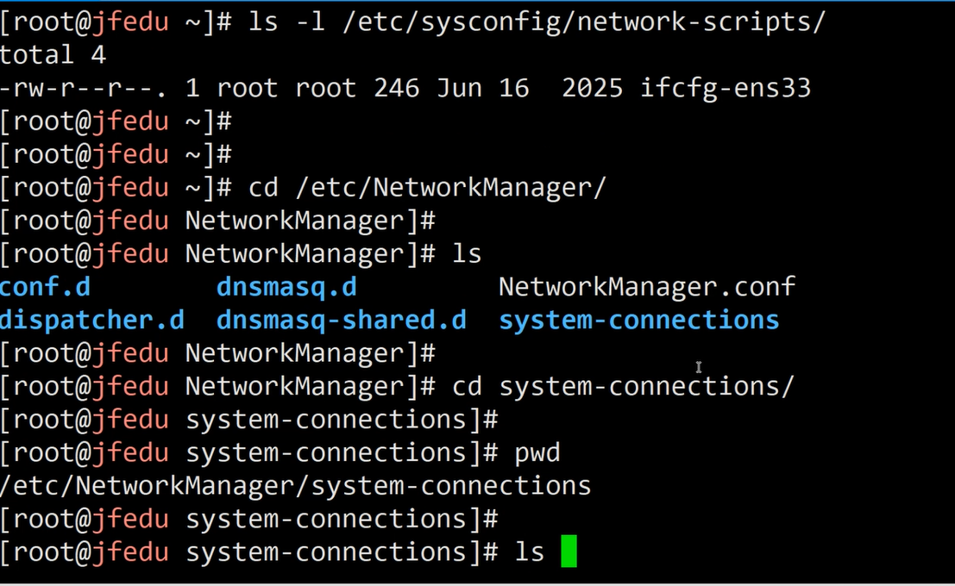This screenshot has width=955, height=586.
Task: Click the NetworkManager.conf file name
Action: tap(647, 287)
